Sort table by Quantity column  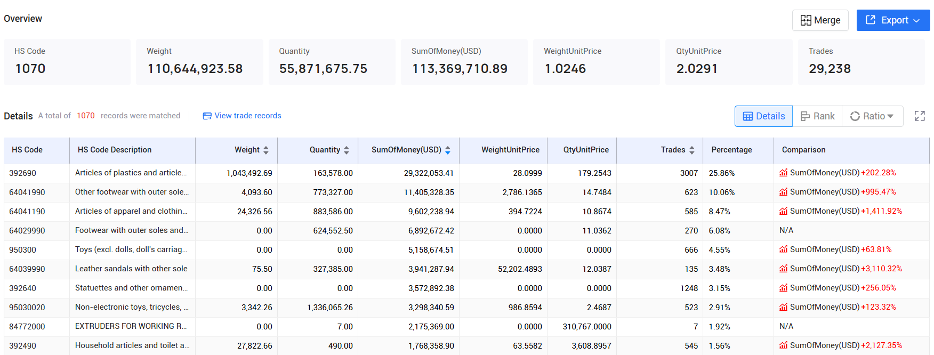pyautogui.click(x=347, y=150)
